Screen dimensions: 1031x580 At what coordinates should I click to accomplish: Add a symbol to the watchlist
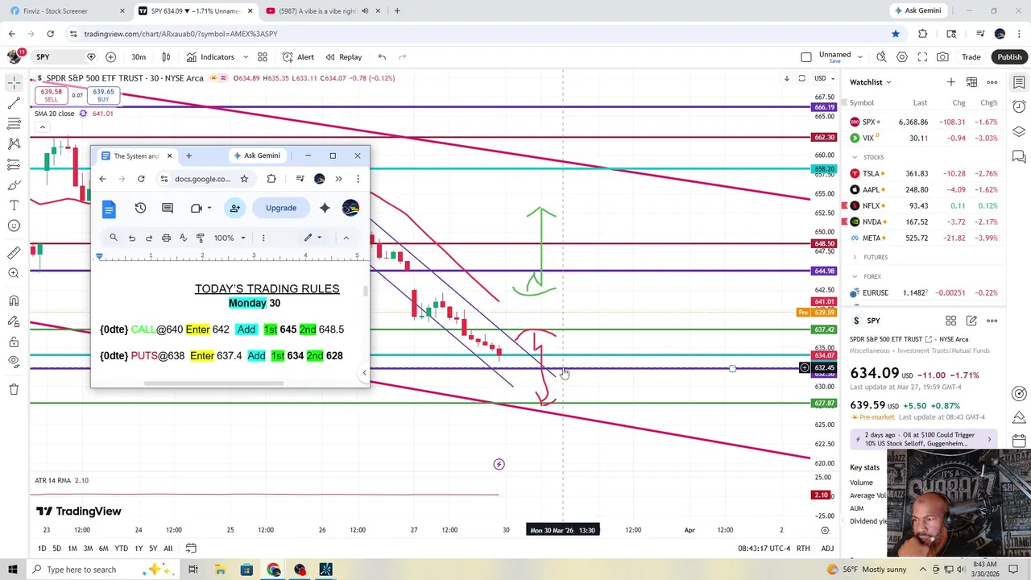pos(951,82)
